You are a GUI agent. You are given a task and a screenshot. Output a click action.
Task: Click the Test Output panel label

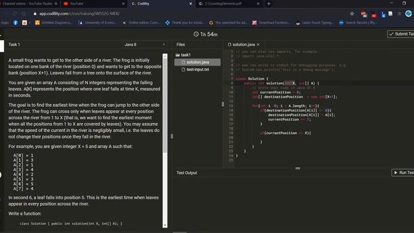(187, 173)
